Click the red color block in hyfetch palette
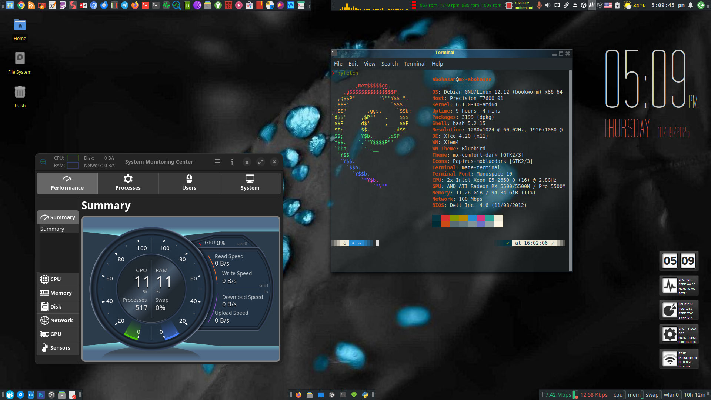 (445, 218)
